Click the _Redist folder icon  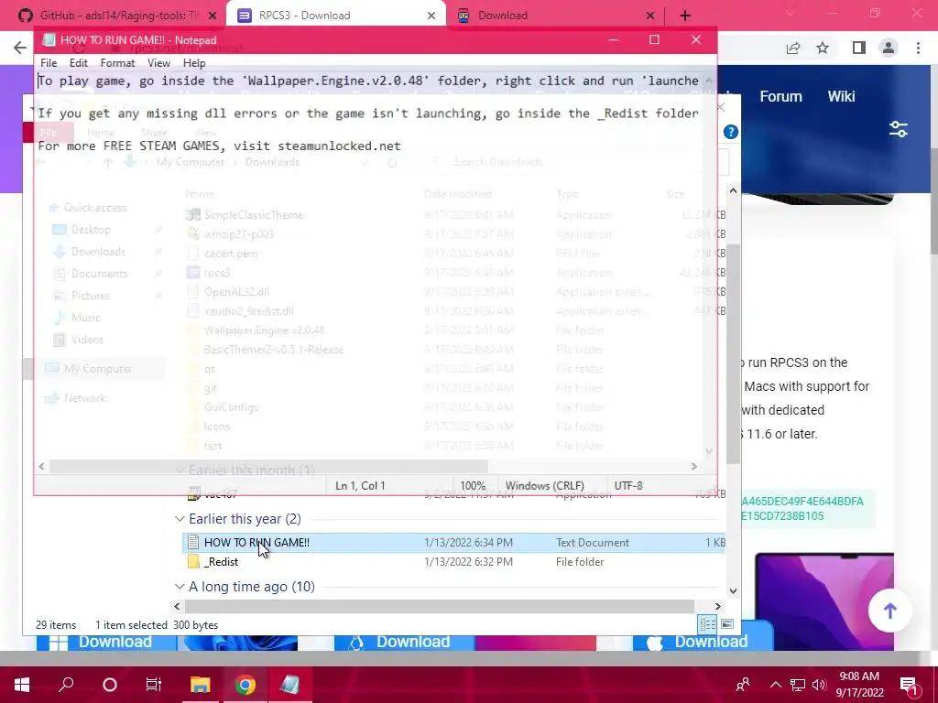coord(193,562)
